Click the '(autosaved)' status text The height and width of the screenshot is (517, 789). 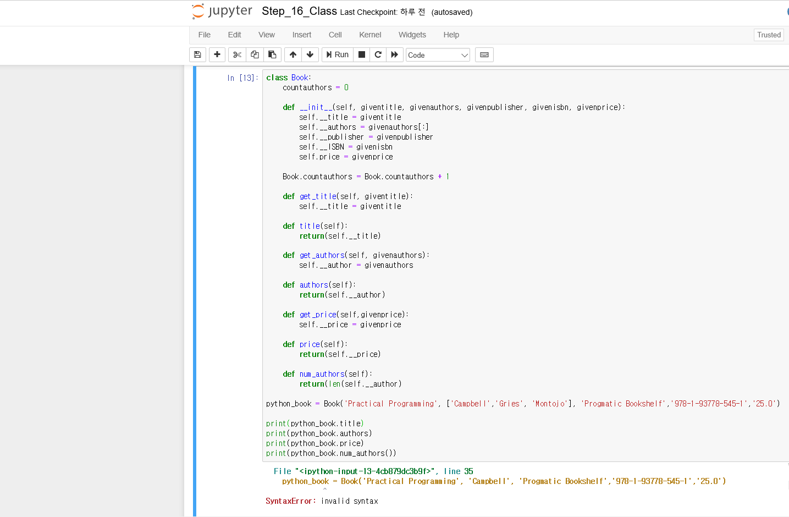pos(452,12)
